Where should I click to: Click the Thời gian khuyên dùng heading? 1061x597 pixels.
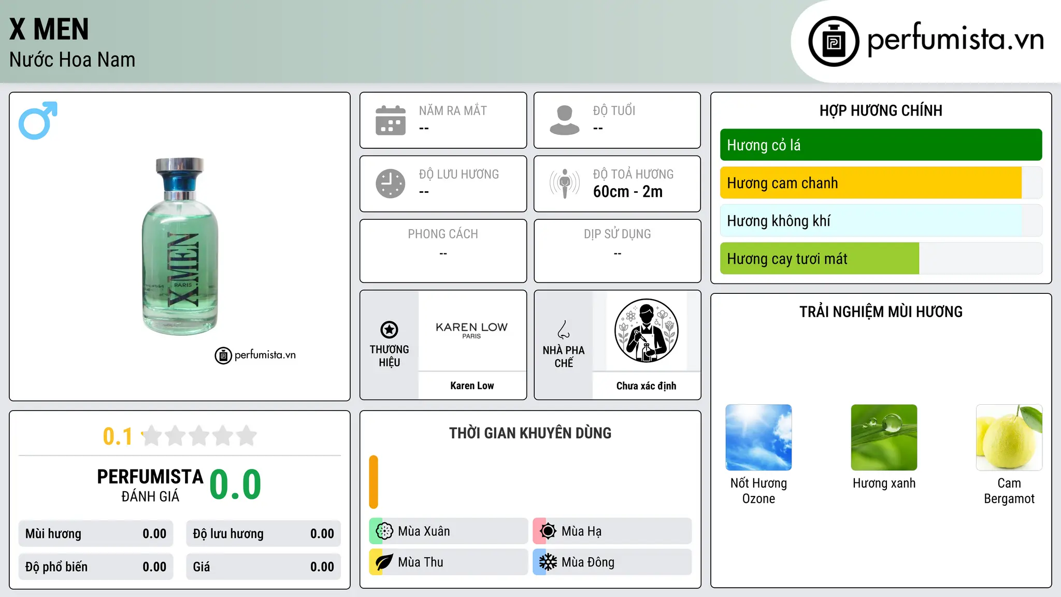click(530, 433)
